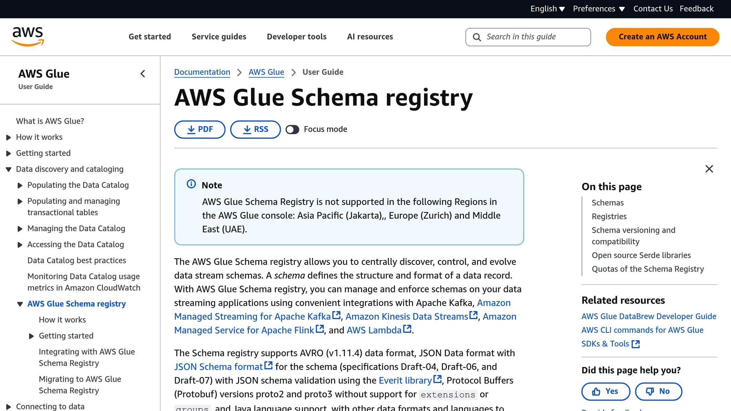
Task: Expand the How it works section
Action: click(9, 137)
